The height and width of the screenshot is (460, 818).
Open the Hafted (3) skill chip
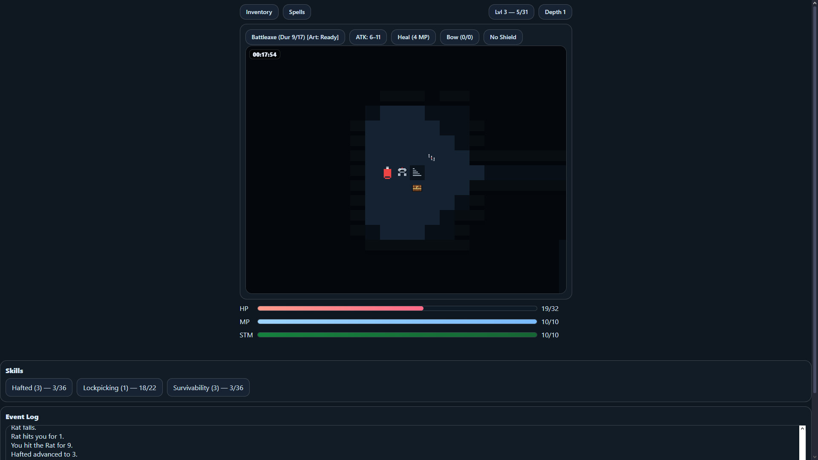tap(38, 388)
